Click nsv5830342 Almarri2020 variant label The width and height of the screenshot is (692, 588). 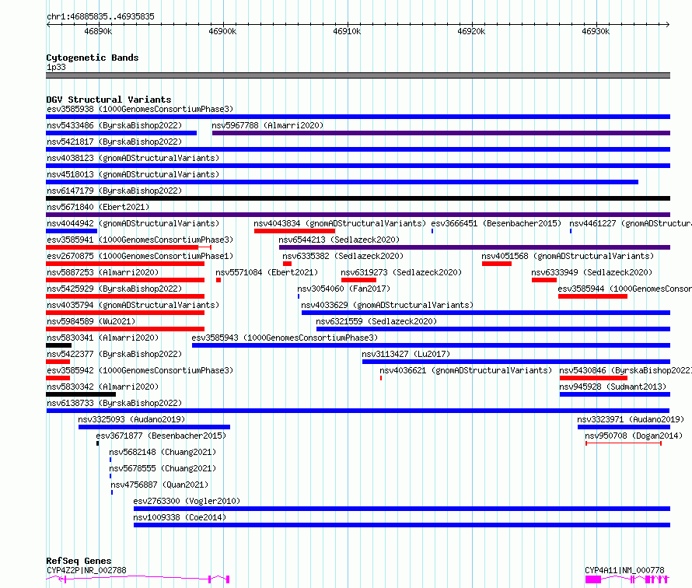pos(103,387)
